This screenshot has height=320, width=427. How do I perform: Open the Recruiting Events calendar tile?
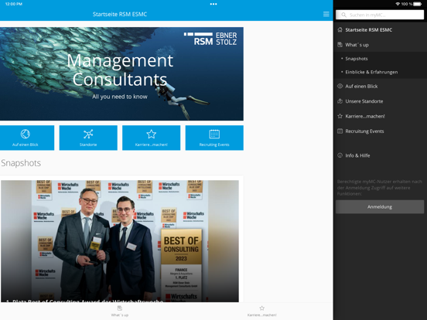pos(214,138)
